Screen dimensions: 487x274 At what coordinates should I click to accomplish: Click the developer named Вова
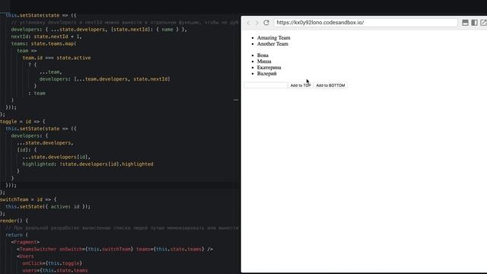pyautogui.click(x=263, y=56)
